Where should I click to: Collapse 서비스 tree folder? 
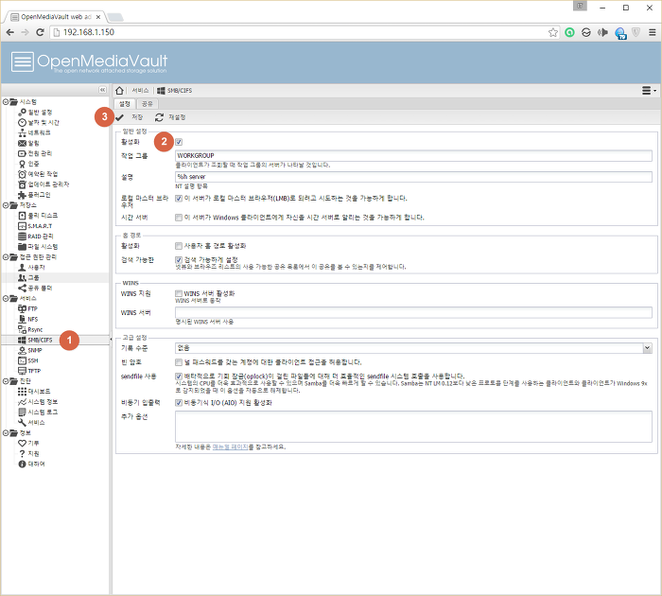tap(6, 298)
